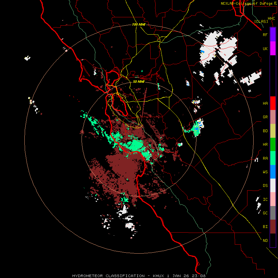The height and width of the screenshot is (278, 278).
Task: Click the purple RF legend color swatch
Action: (x=273, y=35)
